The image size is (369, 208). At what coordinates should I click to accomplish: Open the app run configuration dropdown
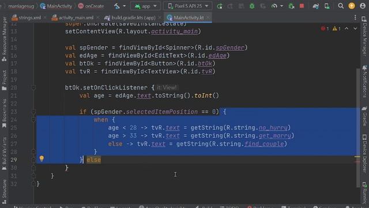pos(145,6)
